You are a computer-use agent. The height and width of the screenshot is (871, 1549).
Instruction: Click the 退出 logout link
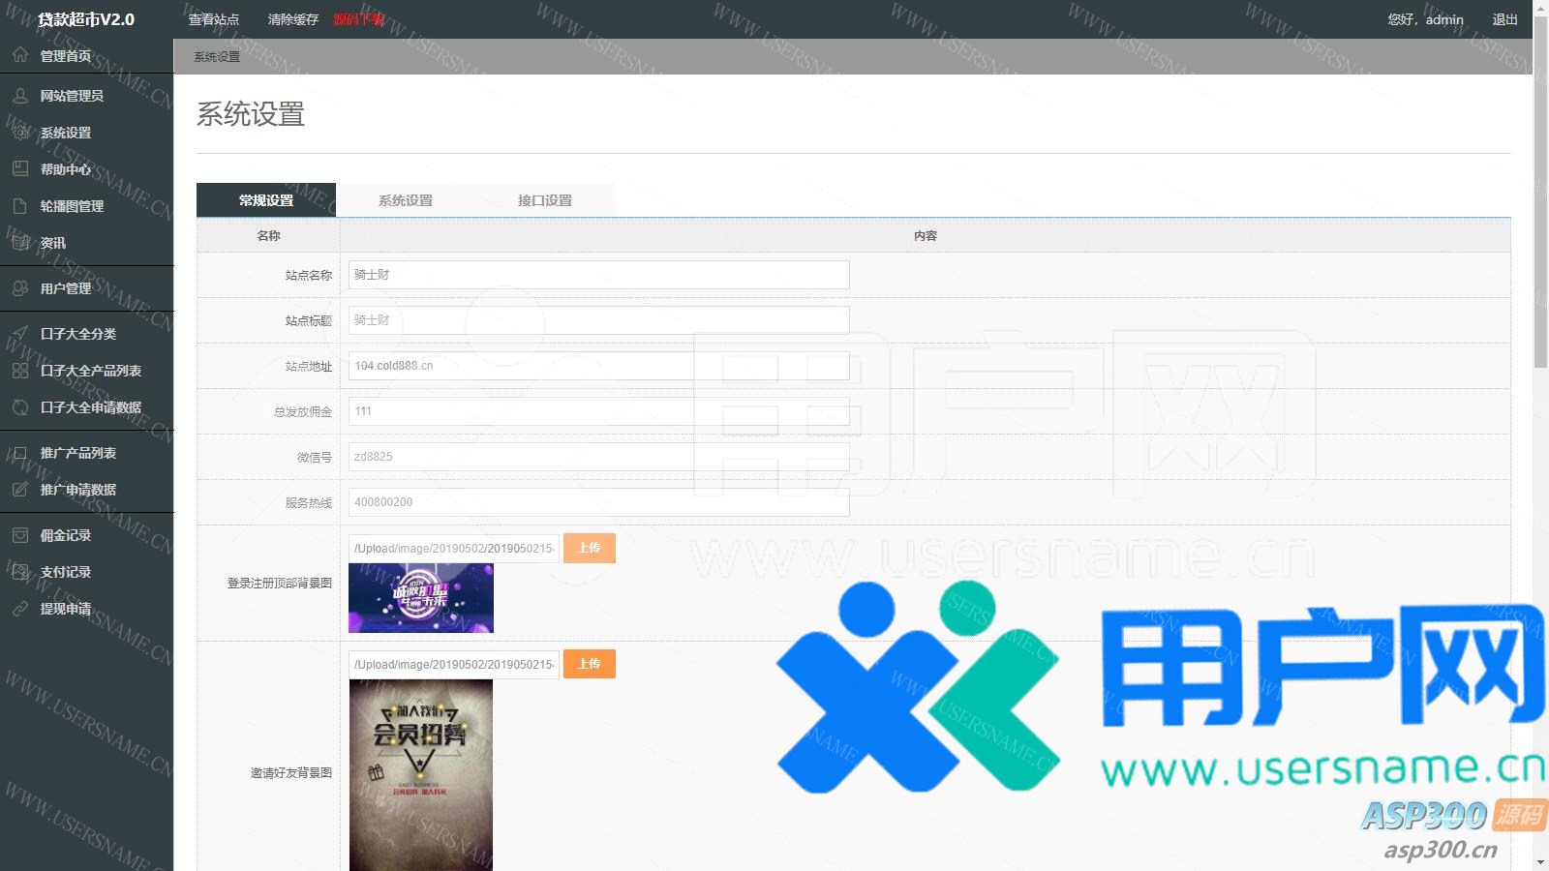(1504, 19)
